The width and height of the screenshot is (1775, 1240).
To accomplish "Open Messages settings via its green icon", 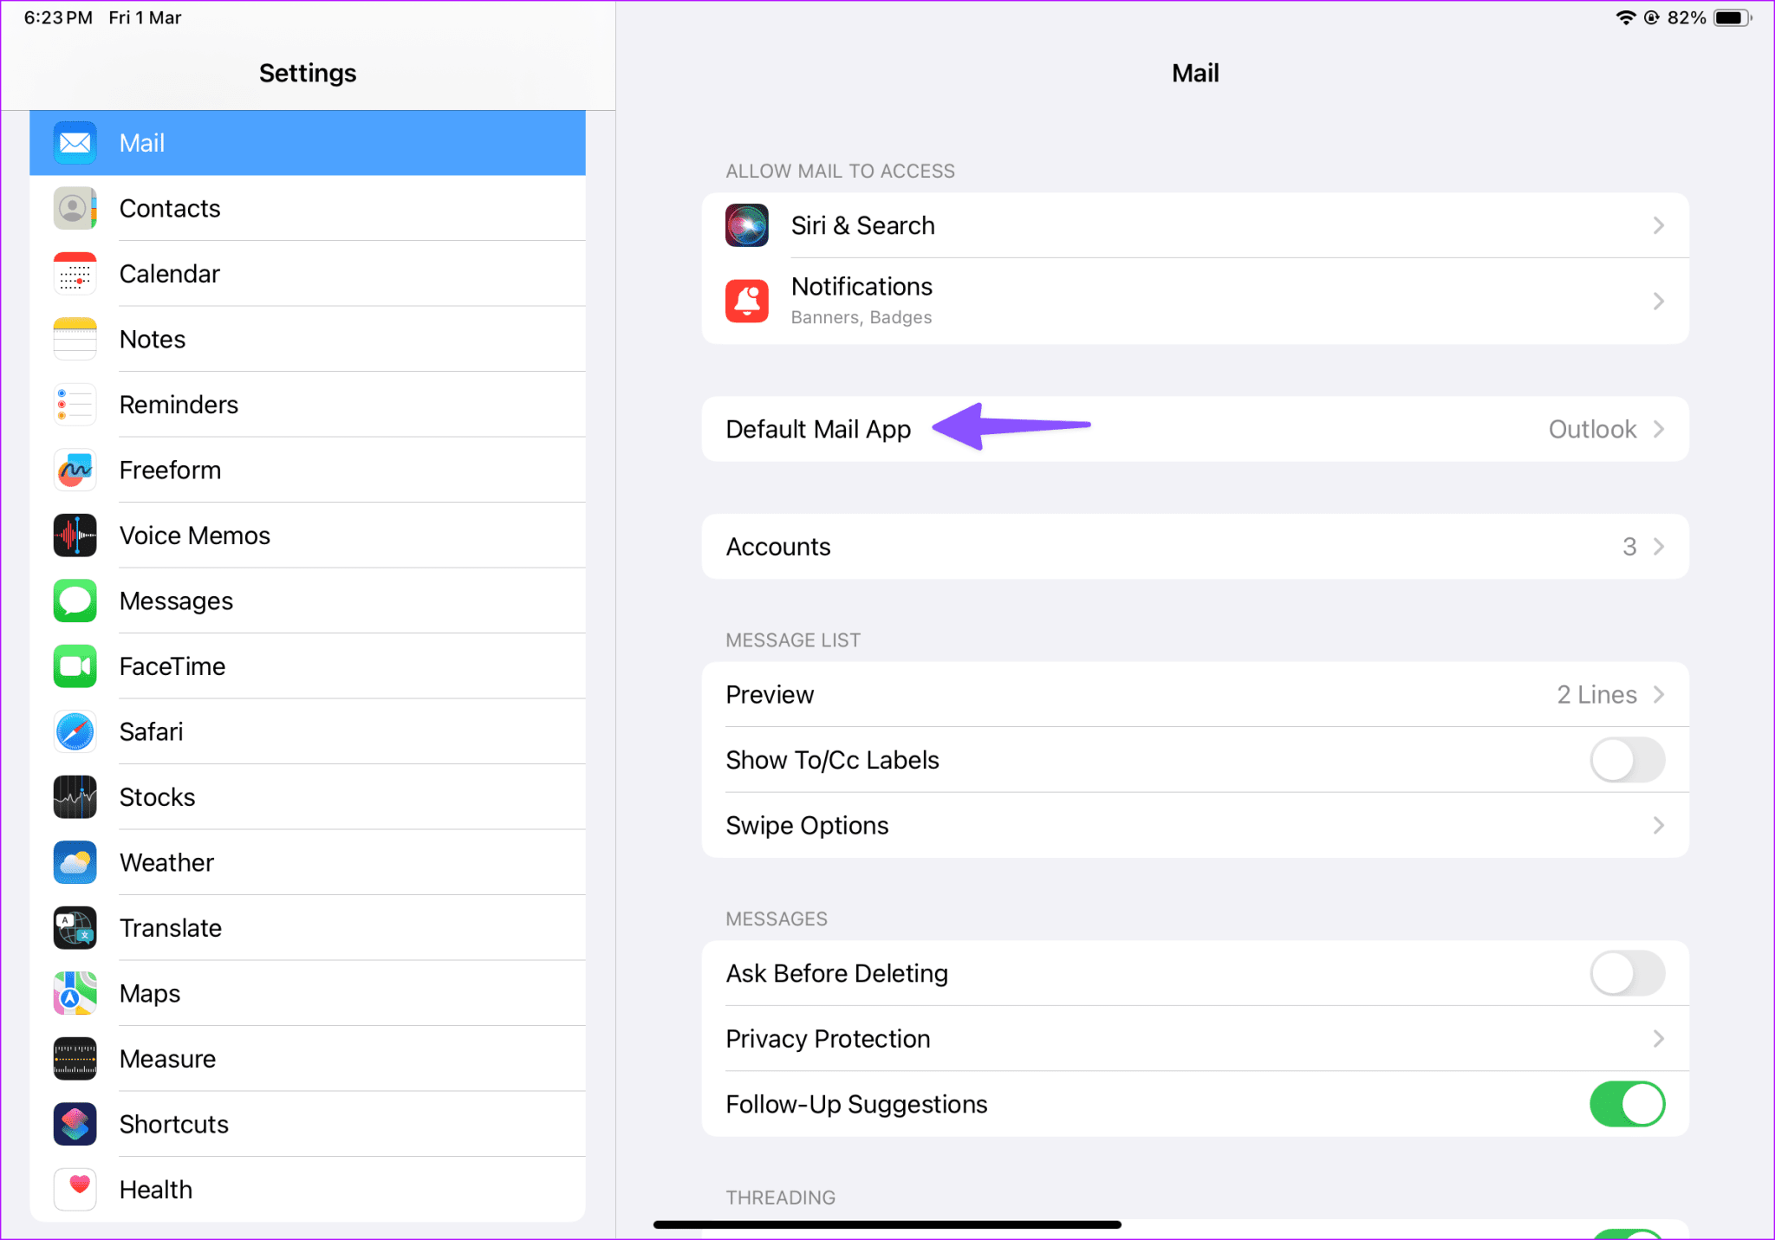I will 75,601.
